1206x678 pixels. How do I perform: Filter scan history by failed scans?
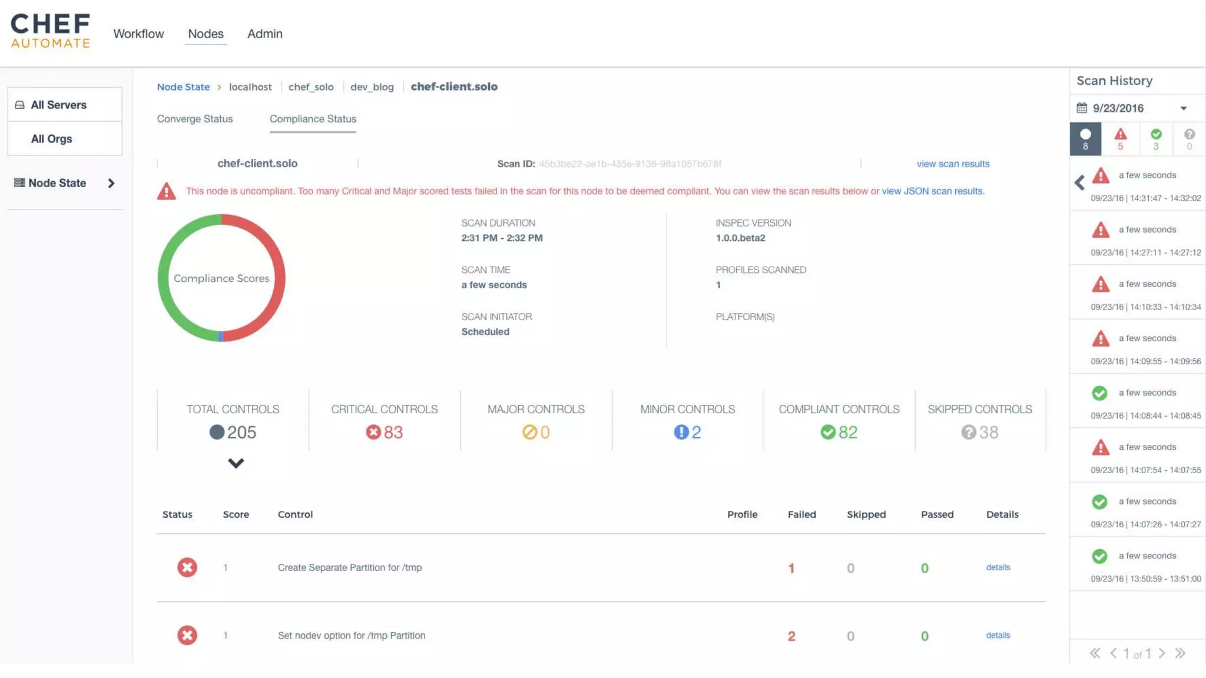point(1120,139)
